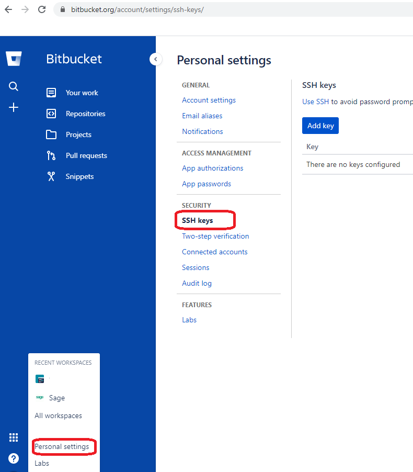The height and width of the screenshot is (472, 413).
Task: Click the Snippets scissors icon
Action: pos(51,176)
